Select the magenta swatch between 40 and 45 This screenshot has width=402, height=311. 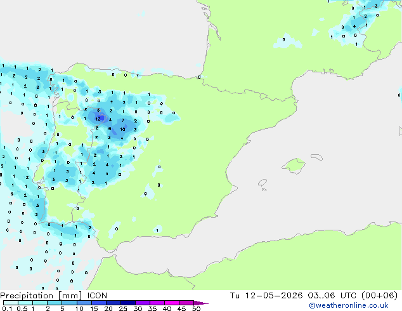[x=172, y=303]
